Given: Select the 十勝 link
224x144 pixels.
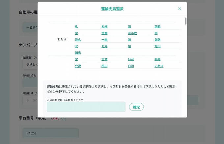Looking at the screenshot, I should (x=104, y=40).
